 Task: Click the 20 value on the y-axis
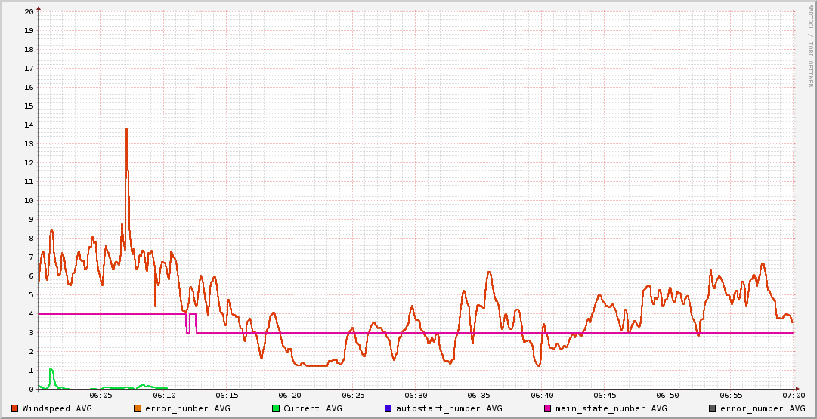click(29, 11)
